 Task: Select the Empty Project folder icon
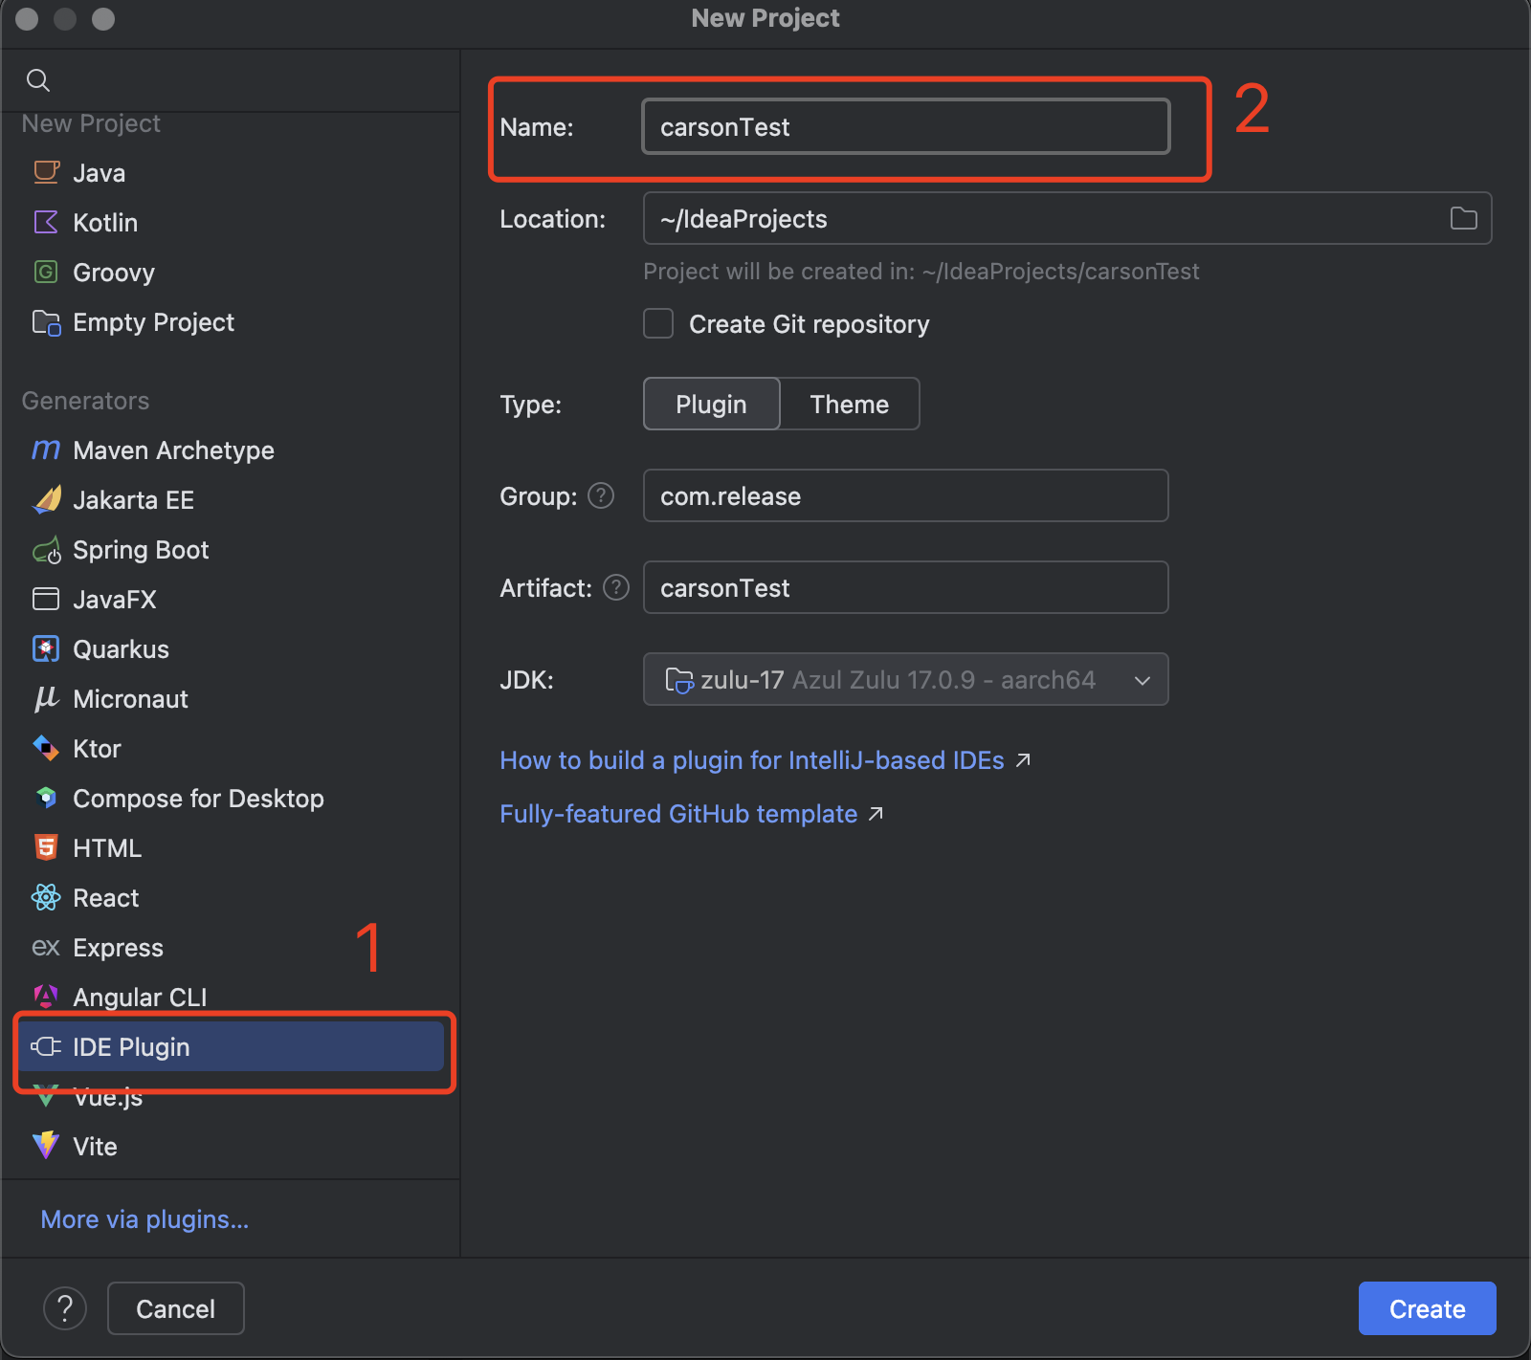point(46,322)
